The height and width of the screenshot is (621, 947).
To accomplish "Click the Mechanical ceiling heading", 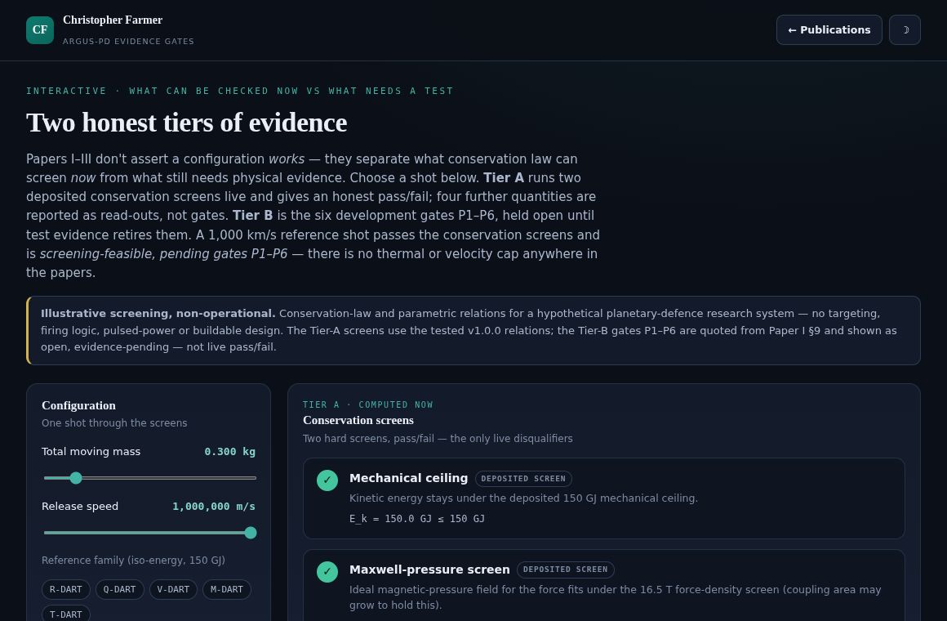I will [408, 478].
